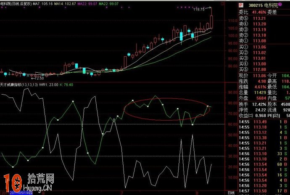
Task: Click the 委比 41.46% entry
Action: tap(252, 12)
